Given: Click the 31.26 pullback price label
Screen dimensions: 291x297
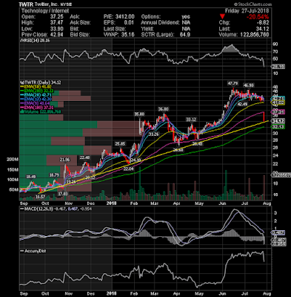Looking at the screenshot, I should pyautogui.click(x=154, y=134).
